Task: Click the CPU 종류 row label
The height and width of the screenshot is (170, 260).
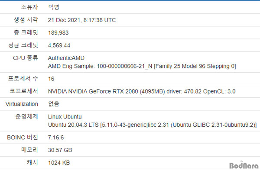Action: [x=26, y=58]
